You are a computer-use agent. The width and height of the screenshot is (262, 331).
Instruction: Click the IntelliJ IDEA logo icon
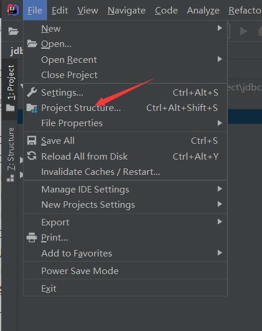(x=13, y=10)
